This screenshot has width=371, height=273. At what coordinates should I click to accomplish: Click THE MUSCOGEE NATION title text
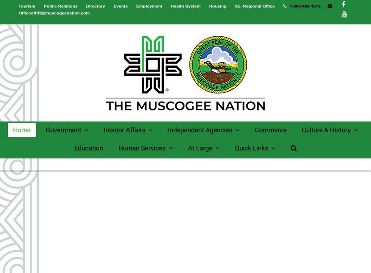(x=185, y=106)
